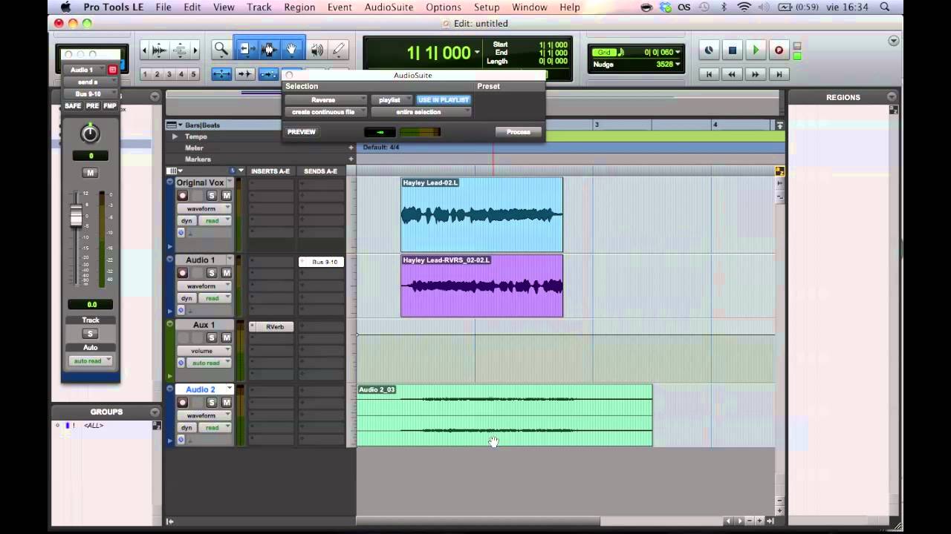Open the Grid value dropdown arrow
951x534 pixels.
(x=678, y=53)
